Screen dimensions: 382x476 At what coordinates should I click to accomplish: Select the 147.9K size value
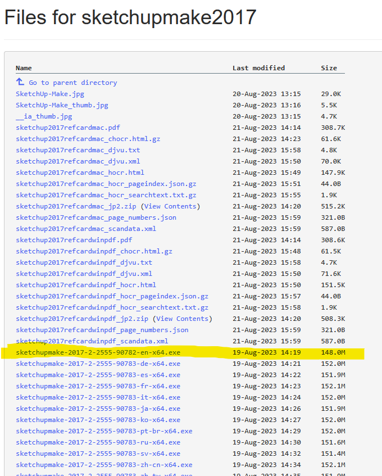click(x=333, y=173)
